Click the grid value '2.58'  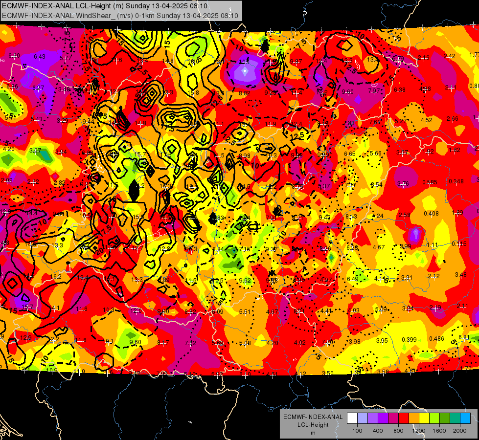click(405, 215)
